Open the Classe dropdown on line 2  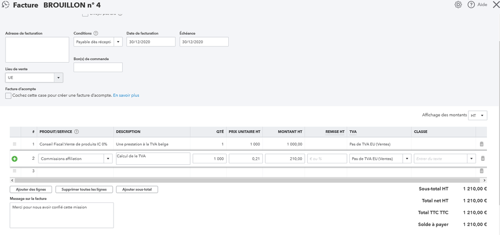tap(471, 159)
